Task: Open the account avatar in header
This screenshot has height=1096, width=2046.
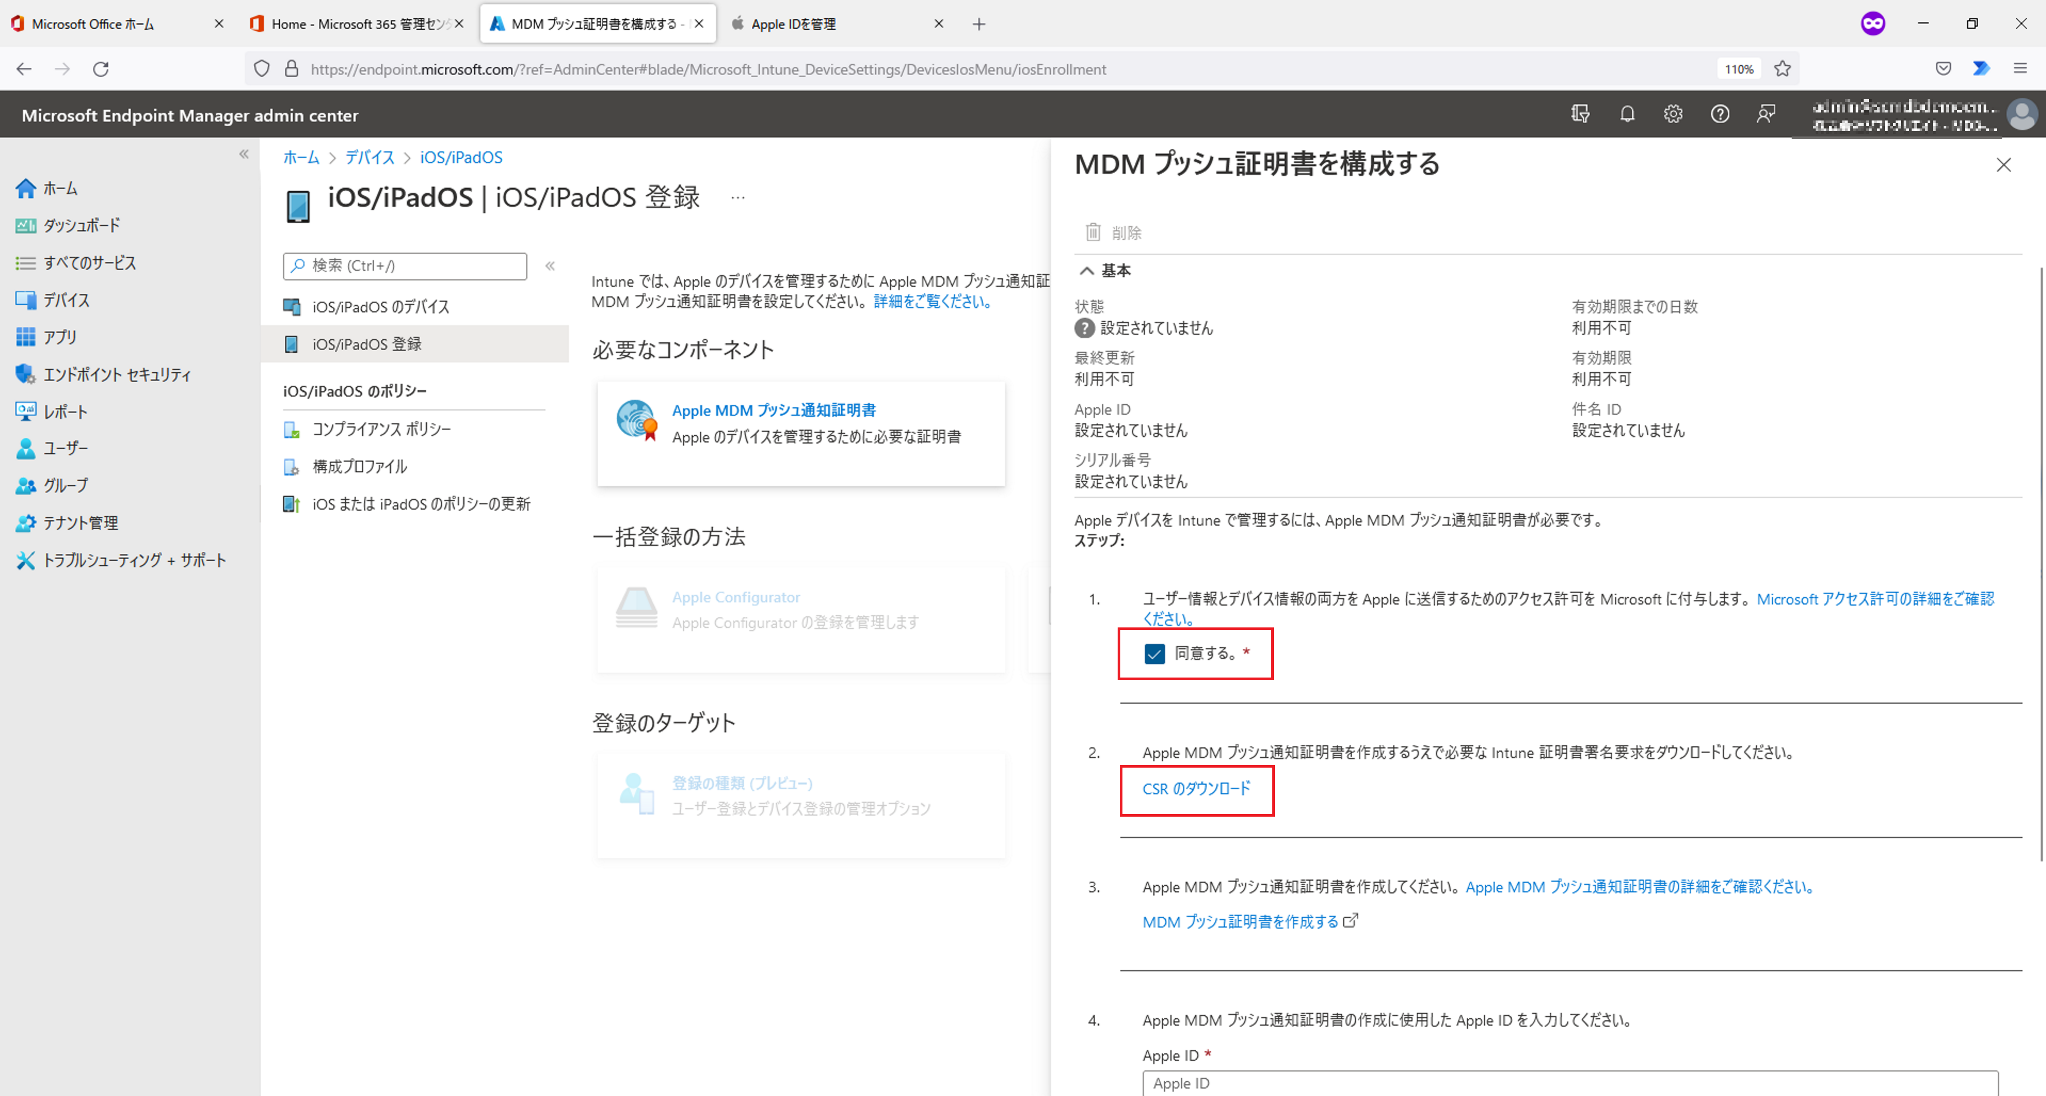Action: coord(2021,115)
